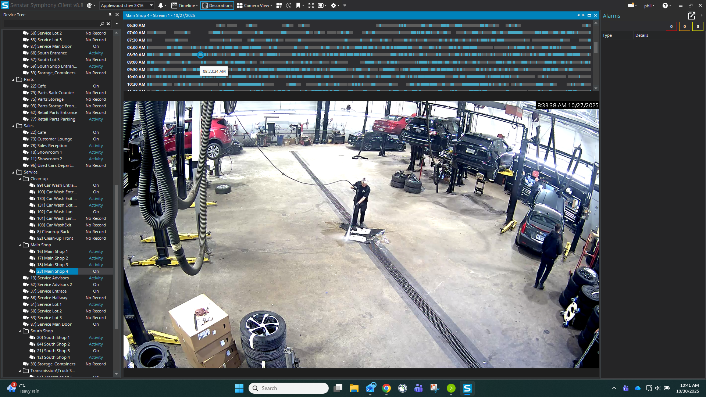Click the bookmark icon in toolbar
The width and height of the screenshot is (706, 397).
tap(298, 6)
